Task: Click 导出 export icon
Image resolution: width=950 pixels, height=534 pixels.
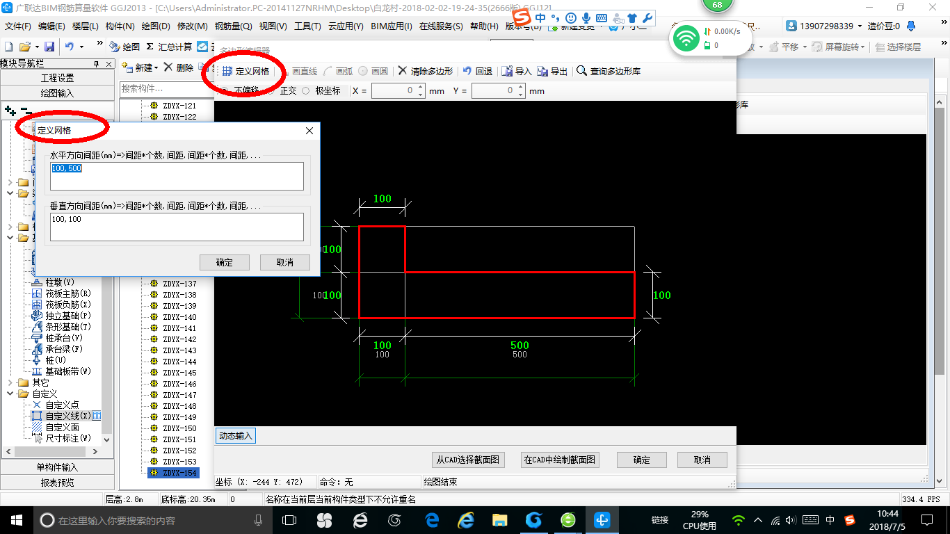Action: point(552,71)
